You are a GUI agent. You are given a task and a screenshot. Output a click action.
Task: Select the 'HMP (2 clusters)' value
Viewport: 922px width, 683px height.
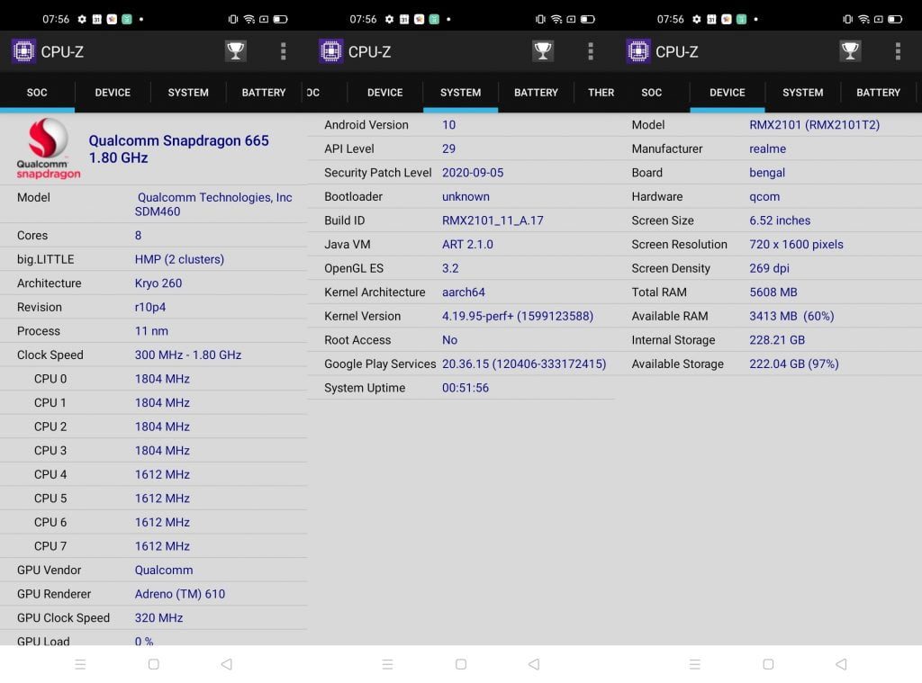[179, 259]
